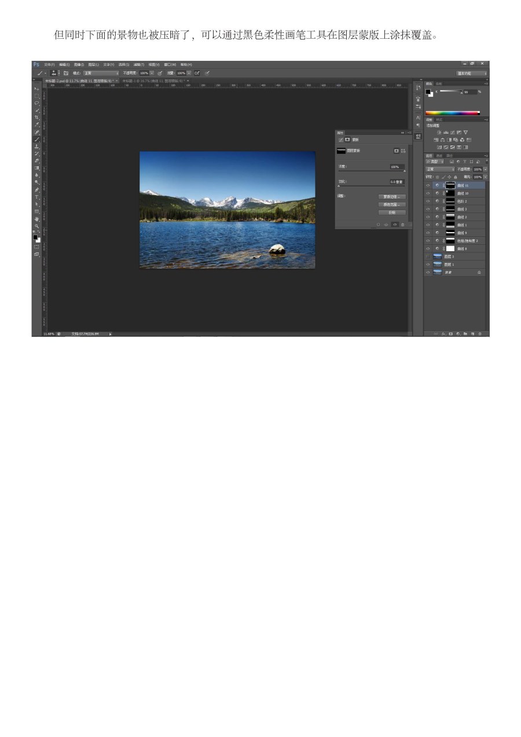Image resolution: width=521 pixels, height=737 pixels.
Task: Add a Vibrance adjustment (triangle icon)
Action: click(x=466, y=132)
